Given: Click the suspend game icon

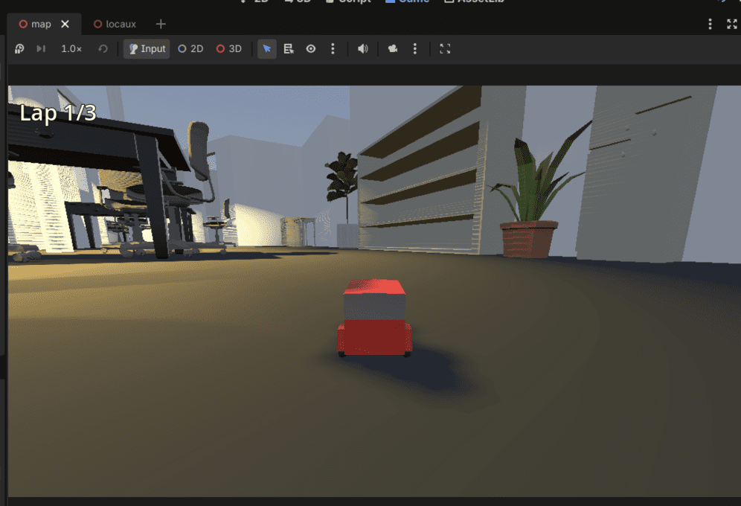Looking at the screenshot, I should (19, 48).
